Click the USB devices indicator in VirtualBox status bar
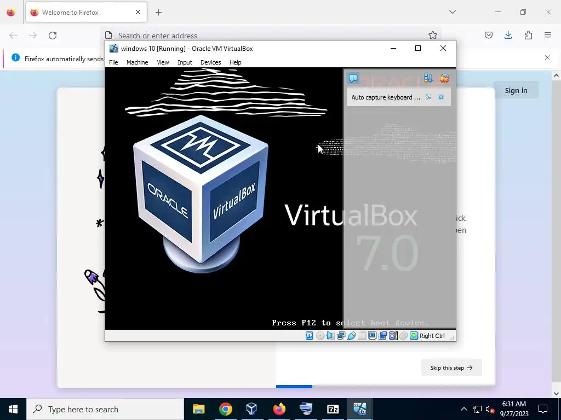Viewport: 561px width, 420px height. point(351,336)
